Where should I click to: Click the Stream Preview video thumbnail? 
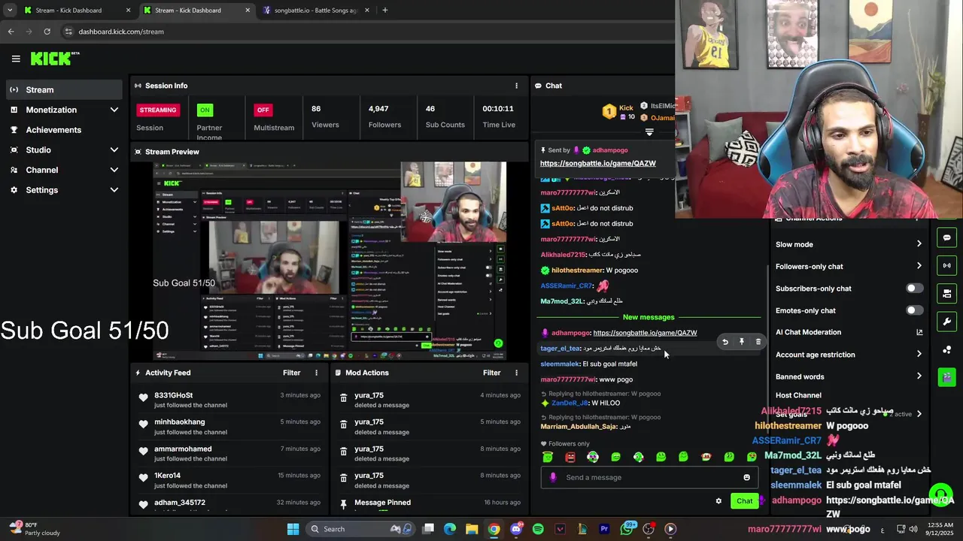point(329,261)
